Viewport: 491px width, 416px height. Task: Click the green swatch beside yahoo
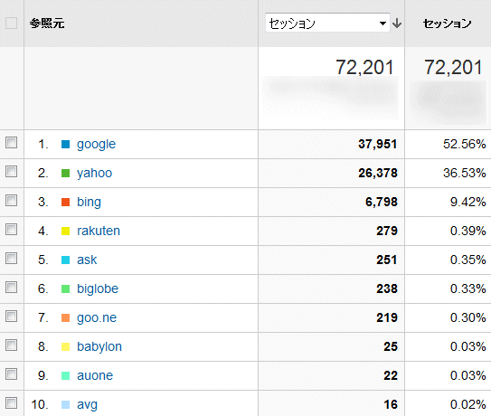(x=65, y=173)
